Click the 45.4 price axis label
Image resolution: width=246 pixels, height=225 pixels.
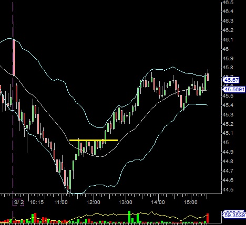[228, 105]
